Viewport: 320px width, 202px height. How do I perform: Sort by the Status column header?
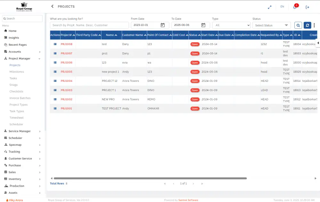[194, 35]
